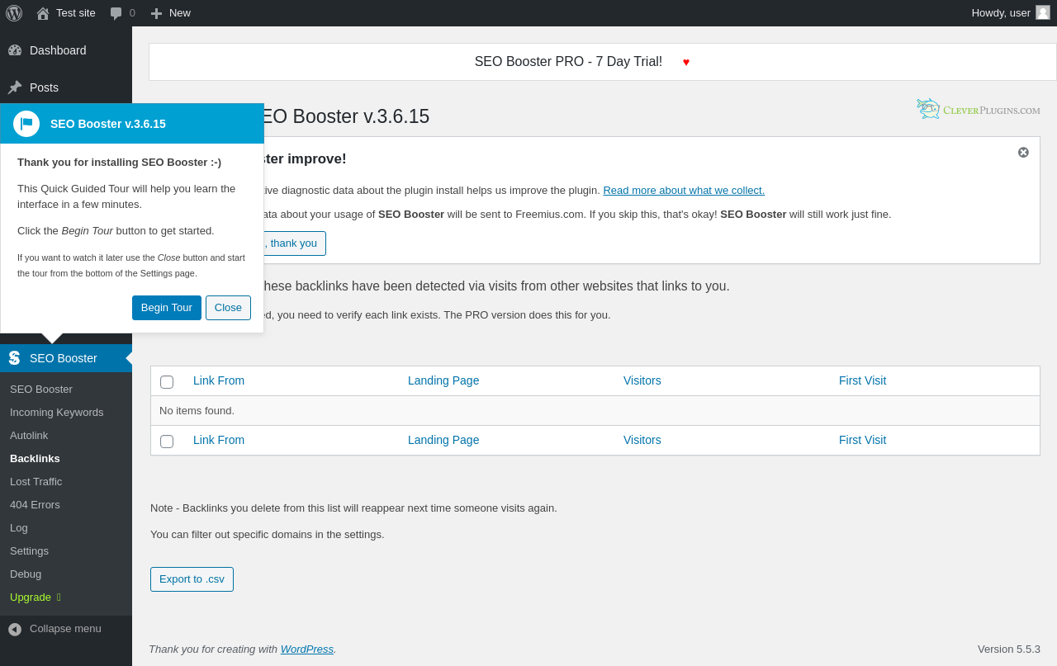Toggle the footer select-all checkbox
The image size is (1057, 666).
tap(167, 442)
